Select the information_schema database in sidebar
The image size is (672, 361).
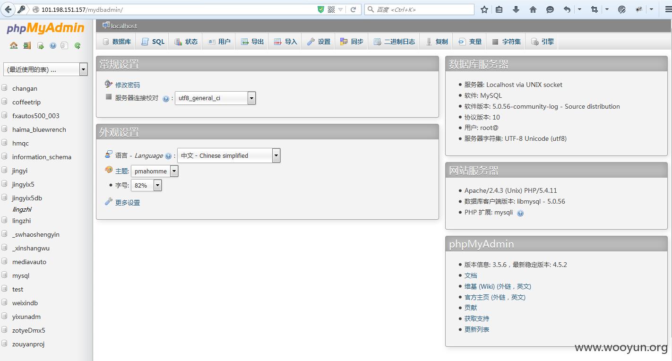click(x=42, y=157)
